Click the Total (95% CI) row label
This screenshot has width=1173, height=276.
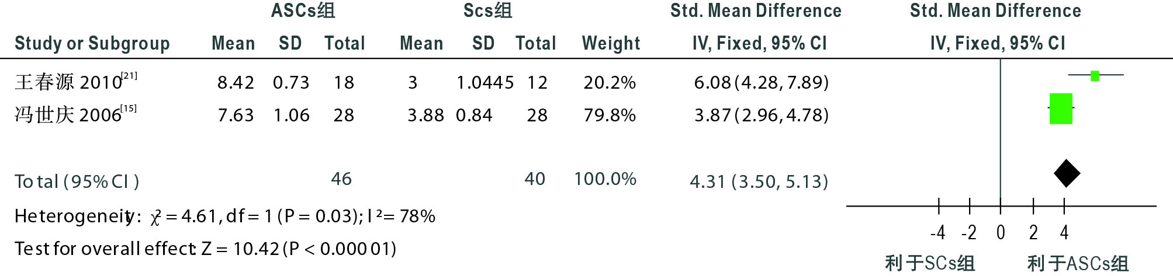click(77, 182)
